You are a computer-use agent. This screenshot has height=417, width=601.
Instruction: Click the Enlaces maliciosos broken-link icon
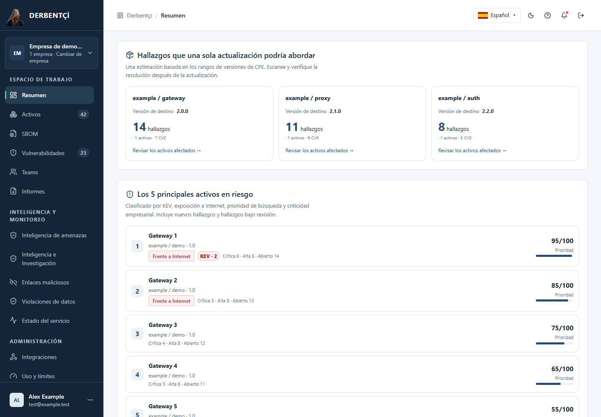pos(13,282)
